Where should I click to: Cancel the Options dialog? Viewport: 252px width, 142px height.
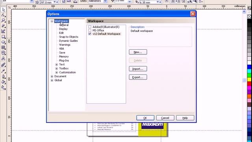pos(165,118)
